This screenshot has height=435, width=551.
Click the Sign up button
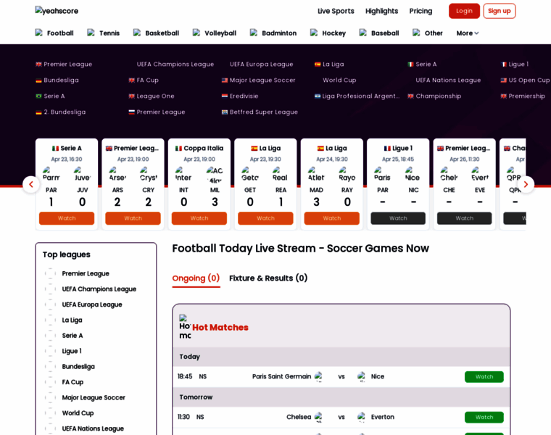[500, 11]
